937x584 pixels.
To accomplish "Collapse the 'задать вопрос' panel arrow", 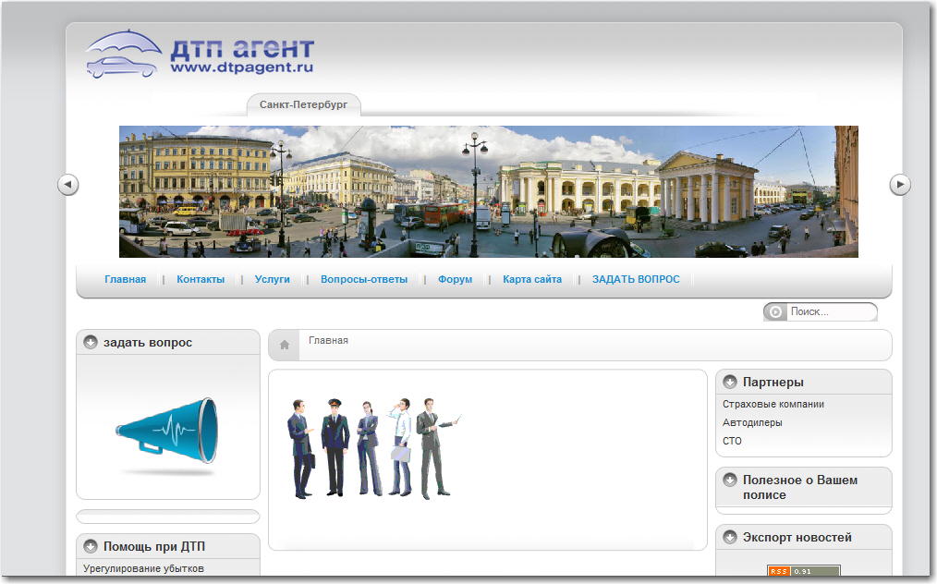I will coord(91,343).
